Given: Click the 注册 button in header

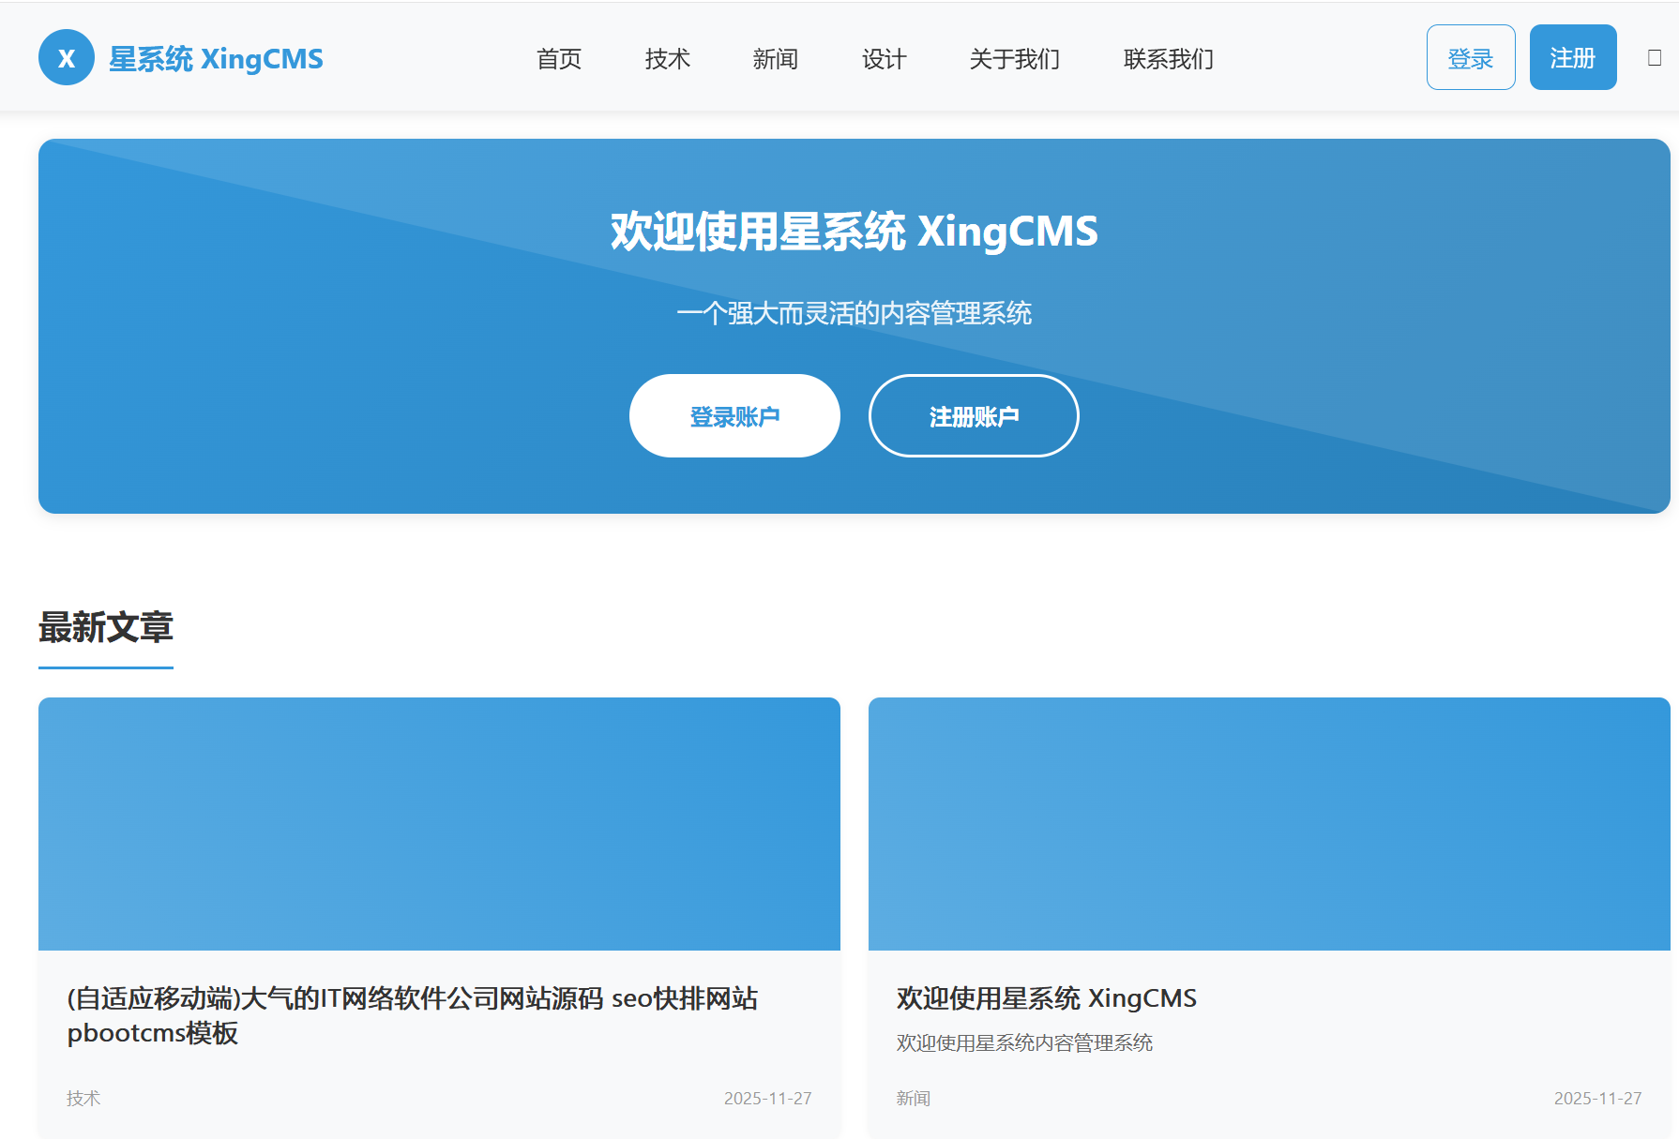Looking at the screenshot, I should 1573,56.
